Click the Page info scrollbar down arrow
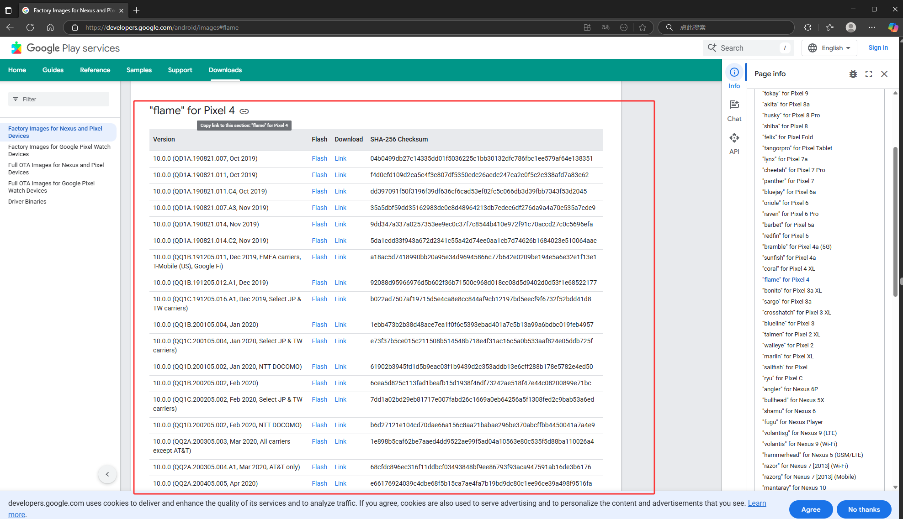The width and height of the screenshot is (903, 519). click(x=895, y=487)
